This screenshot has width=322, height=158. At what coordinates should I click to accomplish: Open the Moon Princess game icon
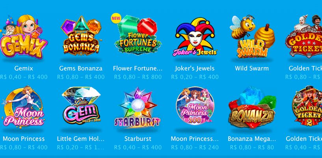(24, 107)
